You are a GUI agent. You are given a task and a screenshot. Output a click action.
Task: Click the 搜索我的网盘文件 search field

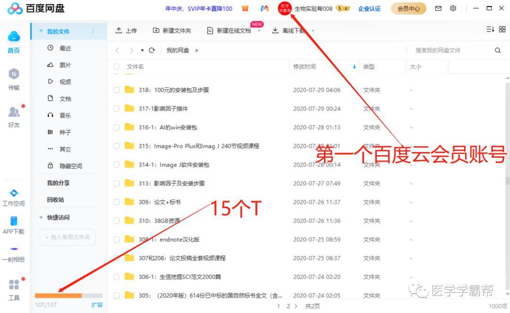tap(451, 51)
